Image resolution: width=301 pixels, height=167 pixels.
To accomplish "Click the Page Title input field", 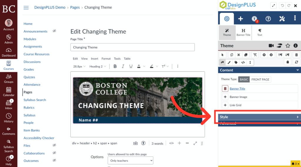I will click(x=133, y=47).
